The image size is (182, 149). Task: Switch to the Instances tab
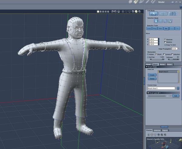point(157,131)
